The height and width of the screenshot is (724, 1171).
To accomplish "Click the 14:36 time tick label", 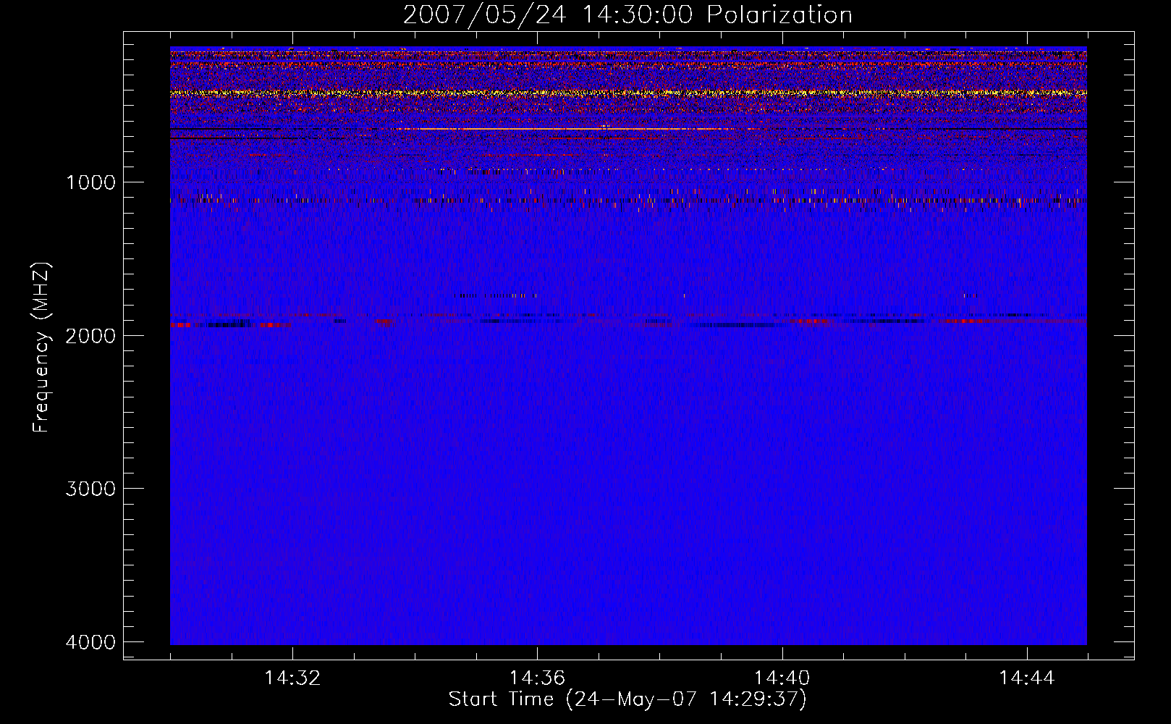I will tap(537, 678).
